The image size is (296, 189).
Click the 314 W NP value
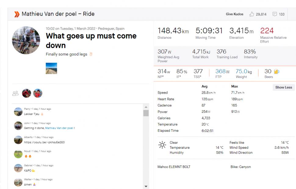(164, 71)
